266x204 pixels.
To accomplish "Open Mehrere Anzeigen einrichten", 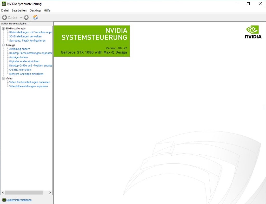I will [26, 74].
